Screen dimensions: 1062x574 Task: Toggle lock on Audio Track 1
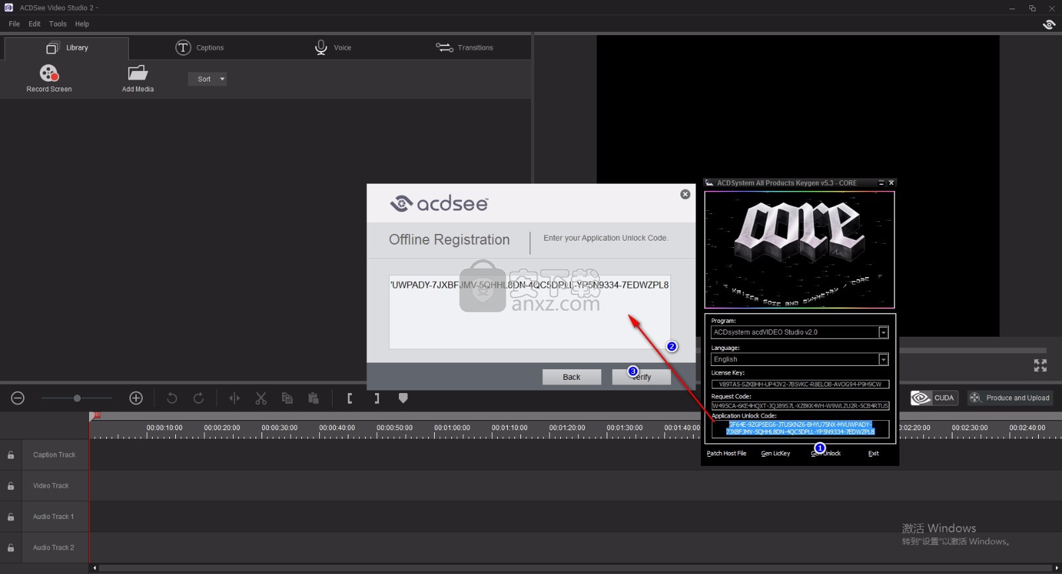pos(11,516)
